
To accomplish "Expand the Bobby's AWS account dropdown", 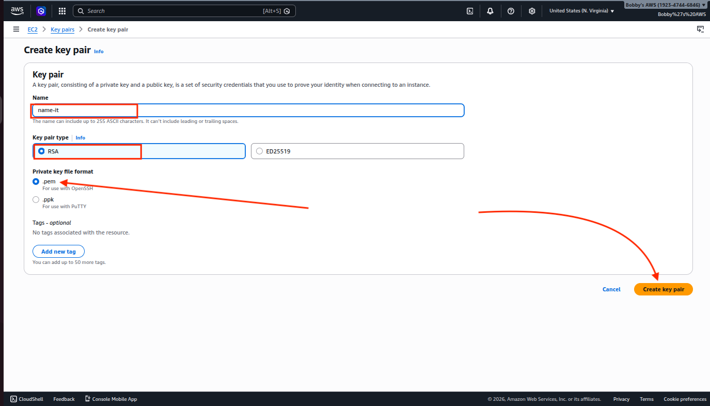I will tap(665, 5).
